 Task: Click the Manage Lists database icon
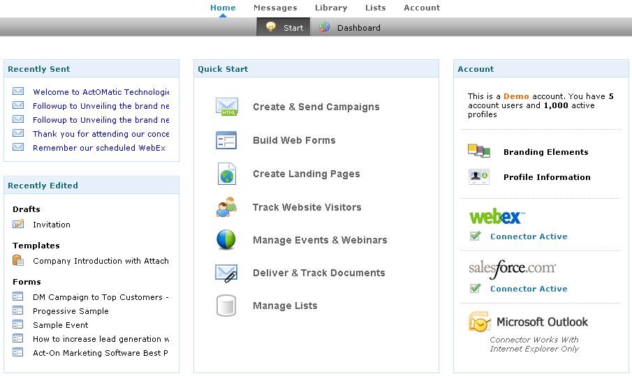226,306
